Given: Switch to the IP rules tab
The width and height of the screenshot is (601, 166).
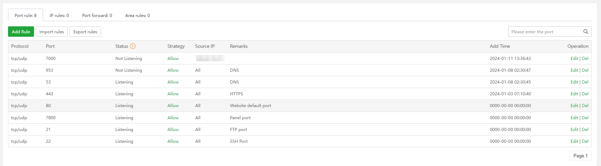Looking at the screenshot, I should point(59,15).
